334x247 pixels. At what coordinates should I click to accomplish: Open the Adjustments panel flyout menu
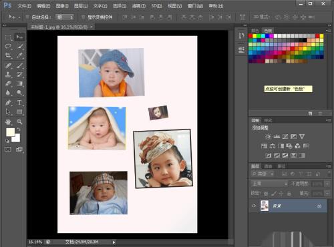(329, 120)
